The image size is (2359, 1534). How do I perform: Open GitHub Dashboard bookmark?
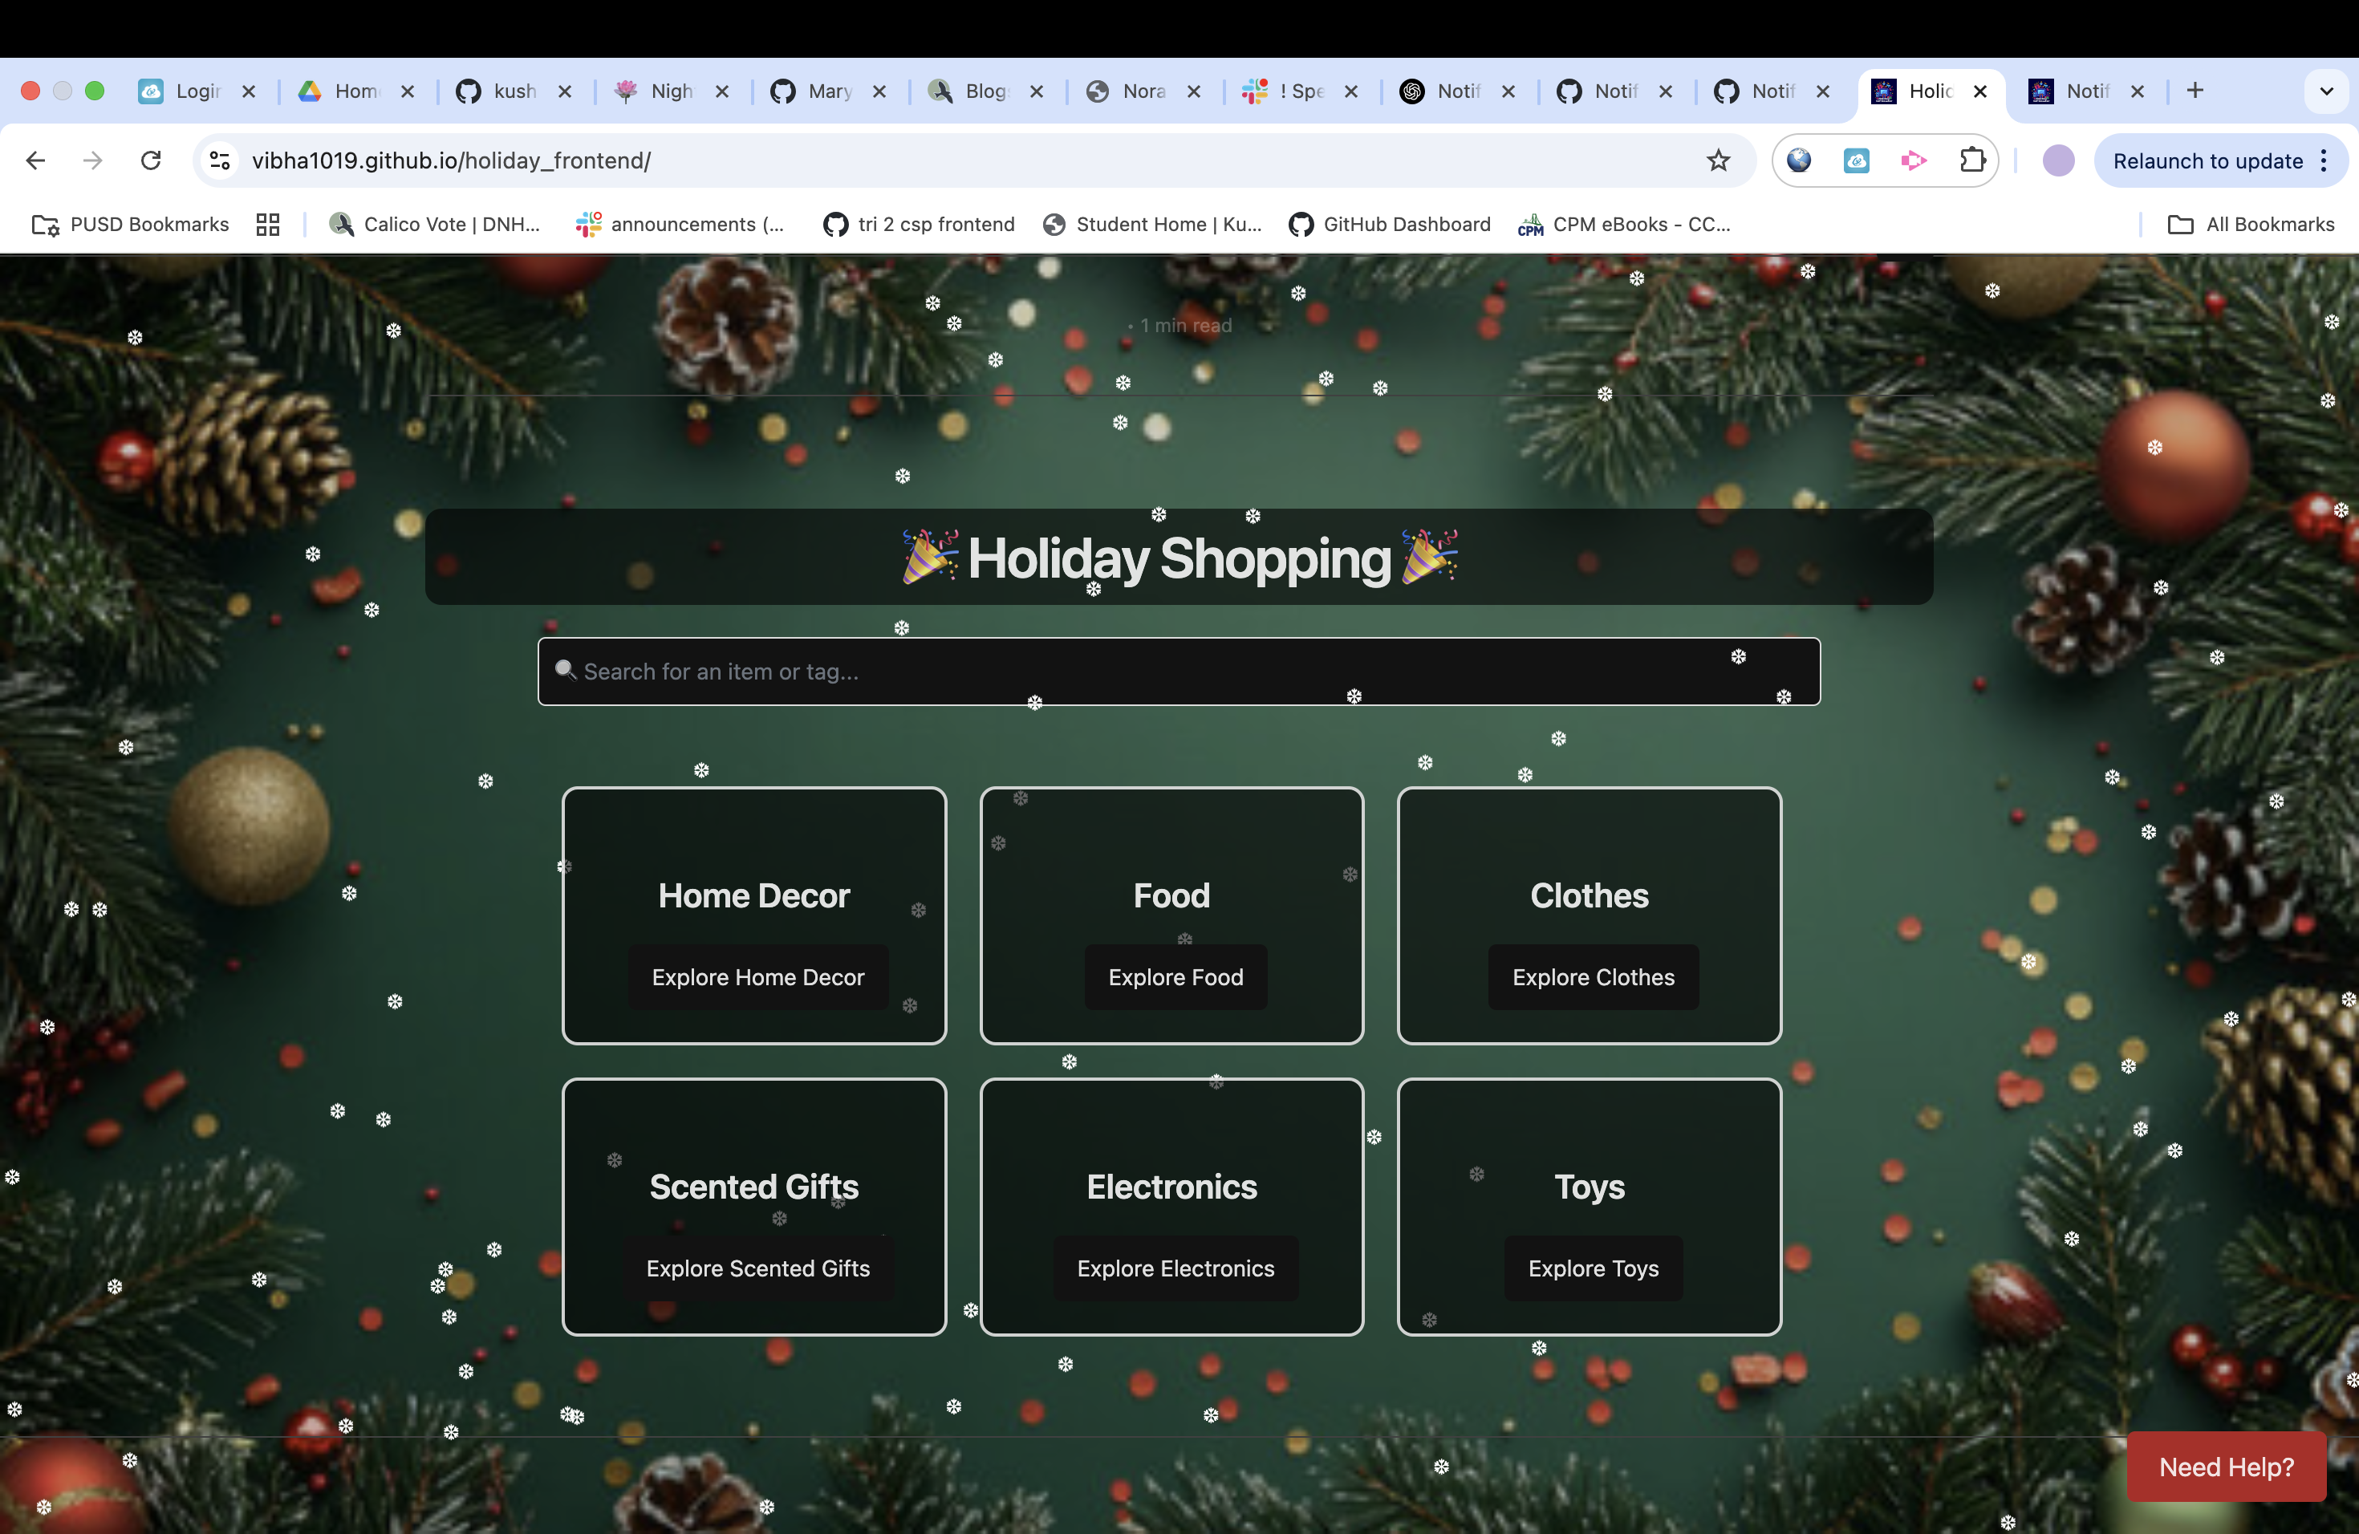(1390, 225)
